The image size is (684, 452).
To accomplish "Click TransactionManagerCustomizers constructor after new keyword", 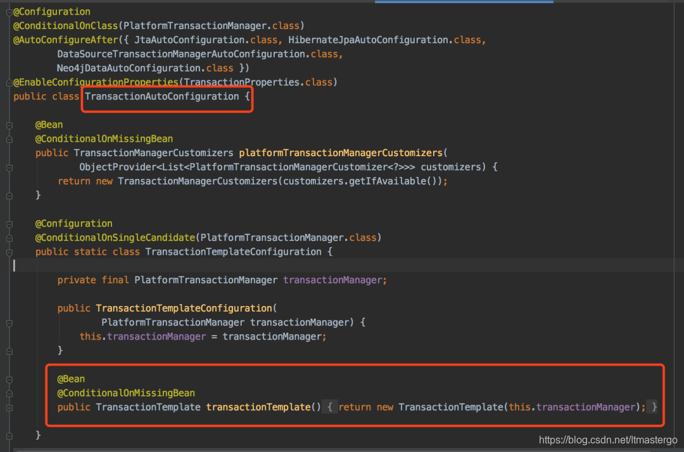I will [x=198, y=181].
